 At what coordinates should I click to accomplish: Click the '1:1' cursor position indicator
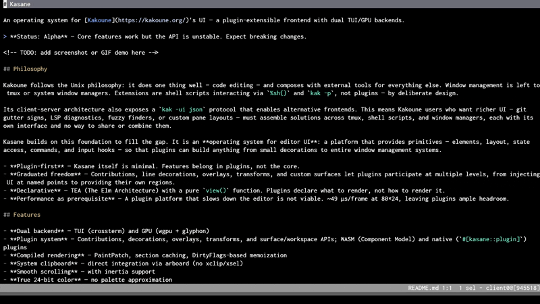tap(447, 288)
